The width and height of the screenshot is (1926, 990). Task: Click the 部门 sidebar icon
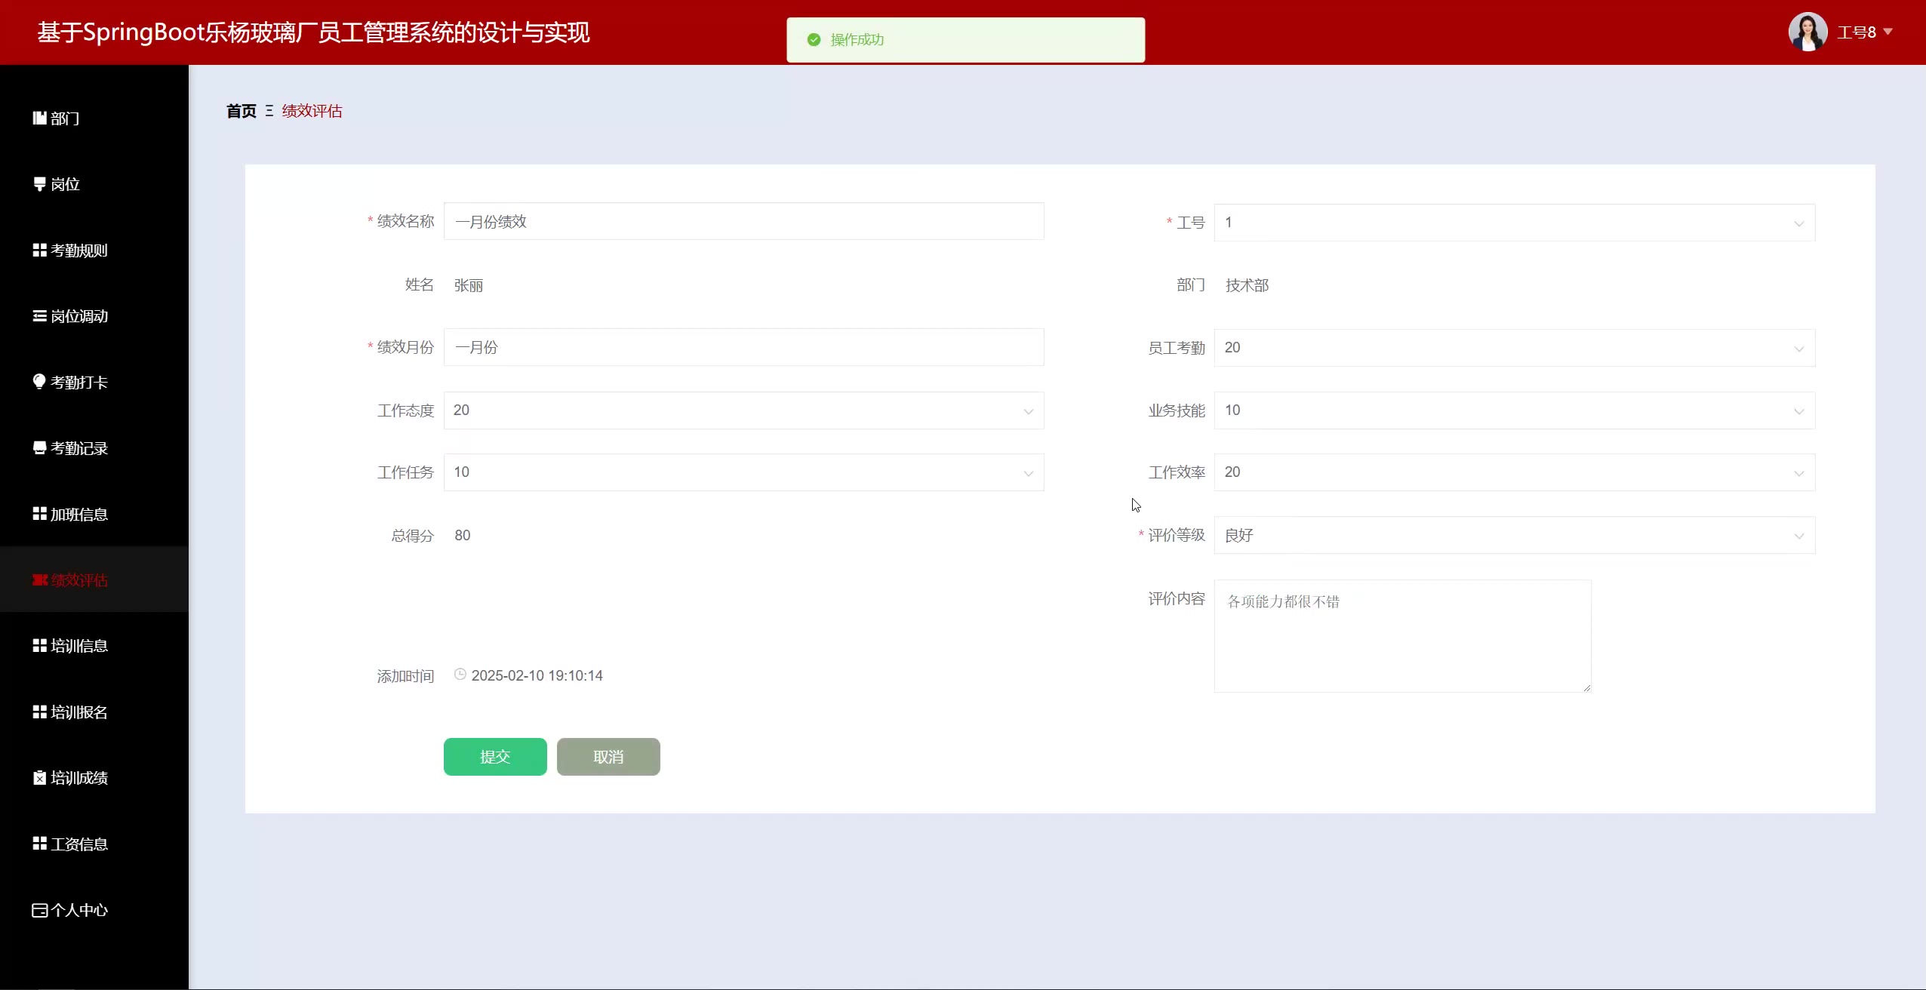(39, 118)
